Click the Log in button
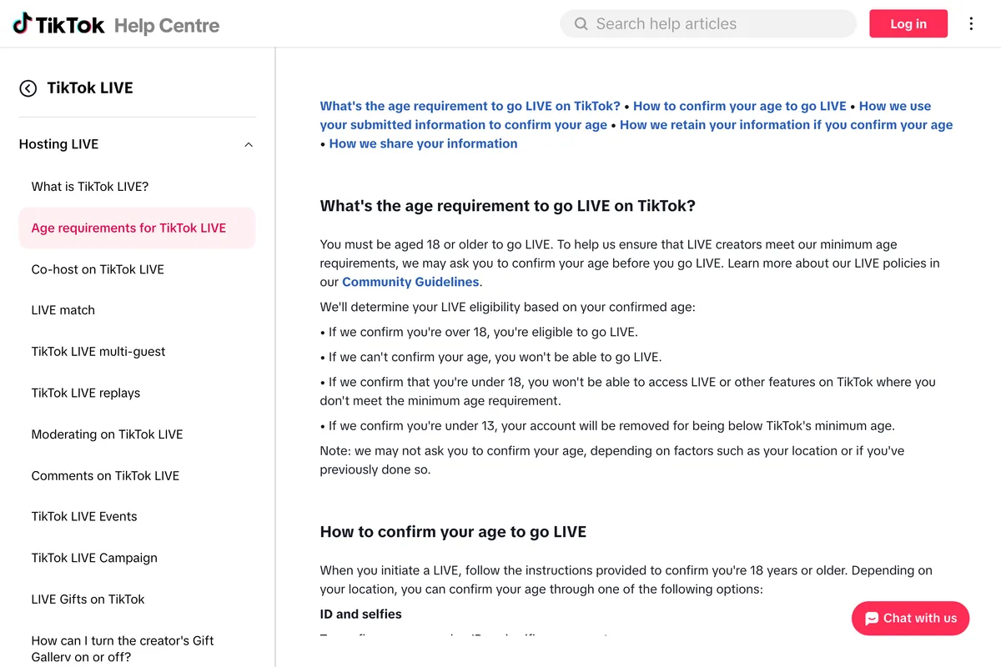This screenshot has height=667, width=1001. pos(908,23)
